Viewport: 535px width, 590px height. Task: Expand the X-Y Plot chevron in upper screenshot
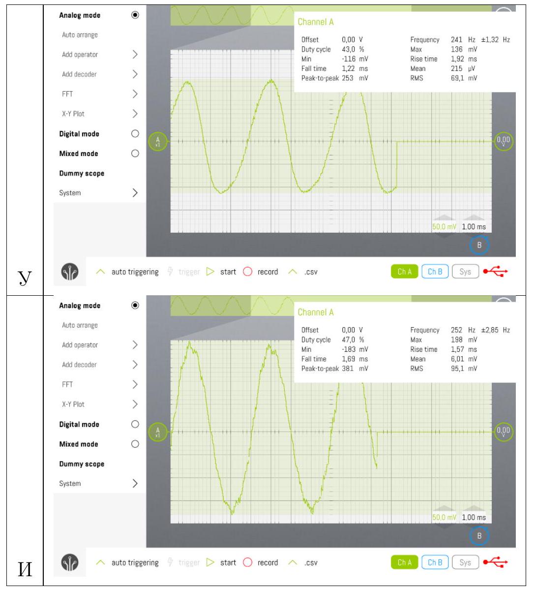(135, 114)
